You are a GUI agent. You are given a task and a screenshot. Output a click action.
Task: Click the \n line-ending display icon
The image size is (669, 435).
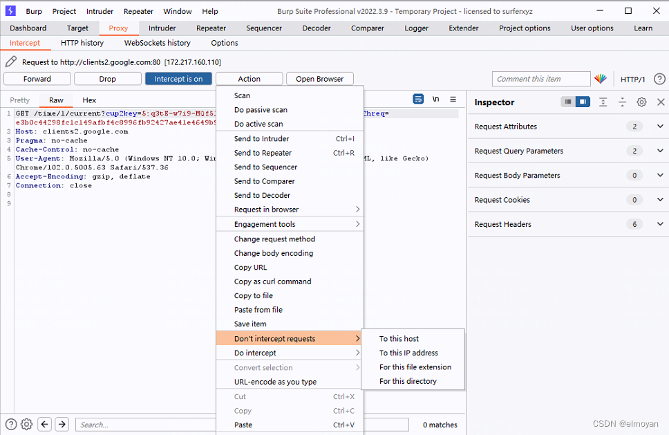pyautogui.click(x=435, y=99)
